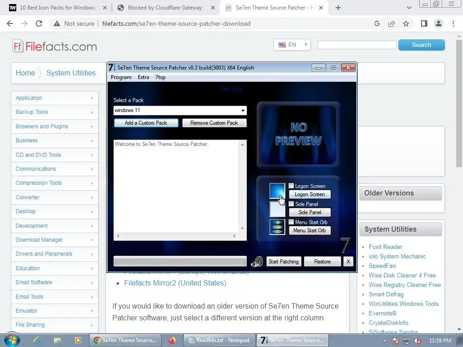463x347 pixels.
Task: Click Start Patching button
Action: 283,262
